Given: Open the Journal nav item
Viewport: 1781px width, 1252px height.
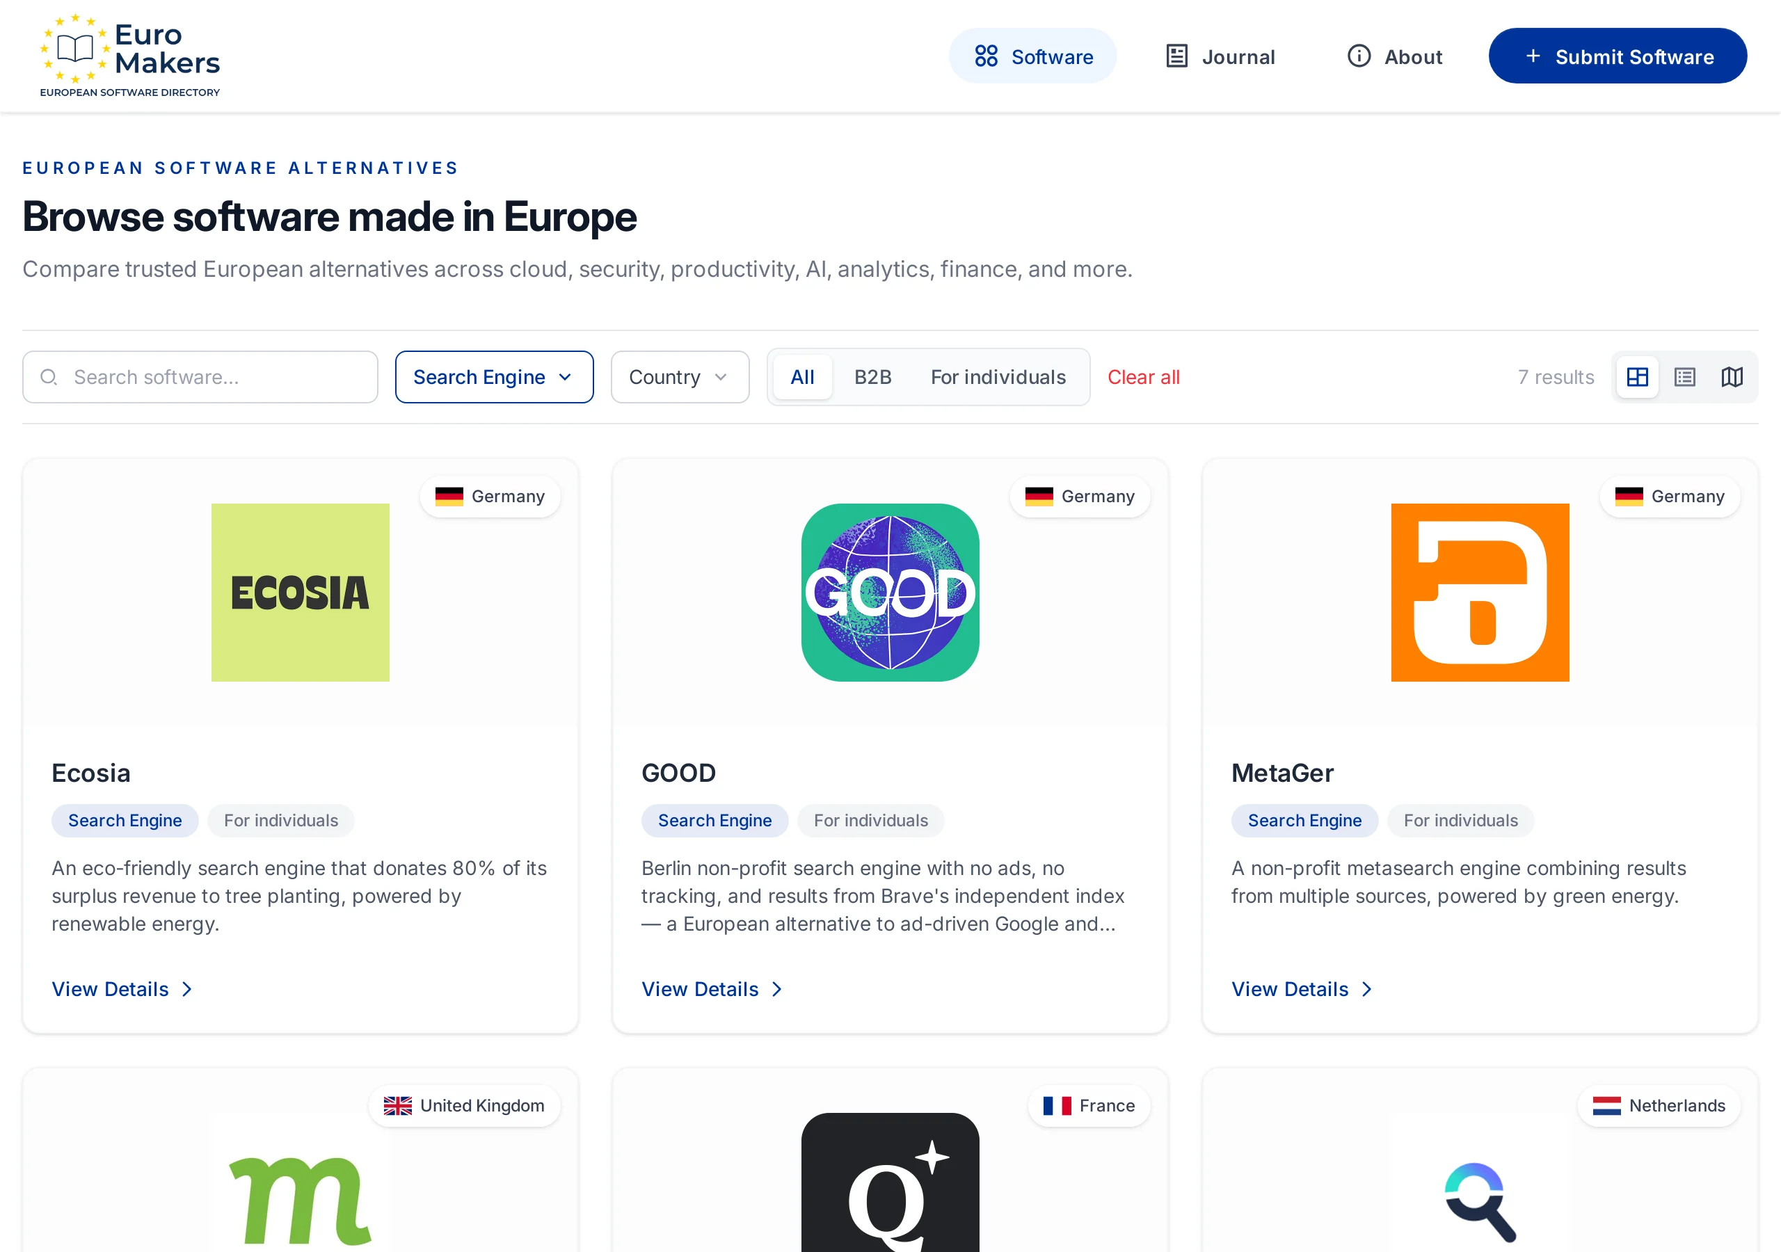Looking at the screenshot, I should [1221, 56].
